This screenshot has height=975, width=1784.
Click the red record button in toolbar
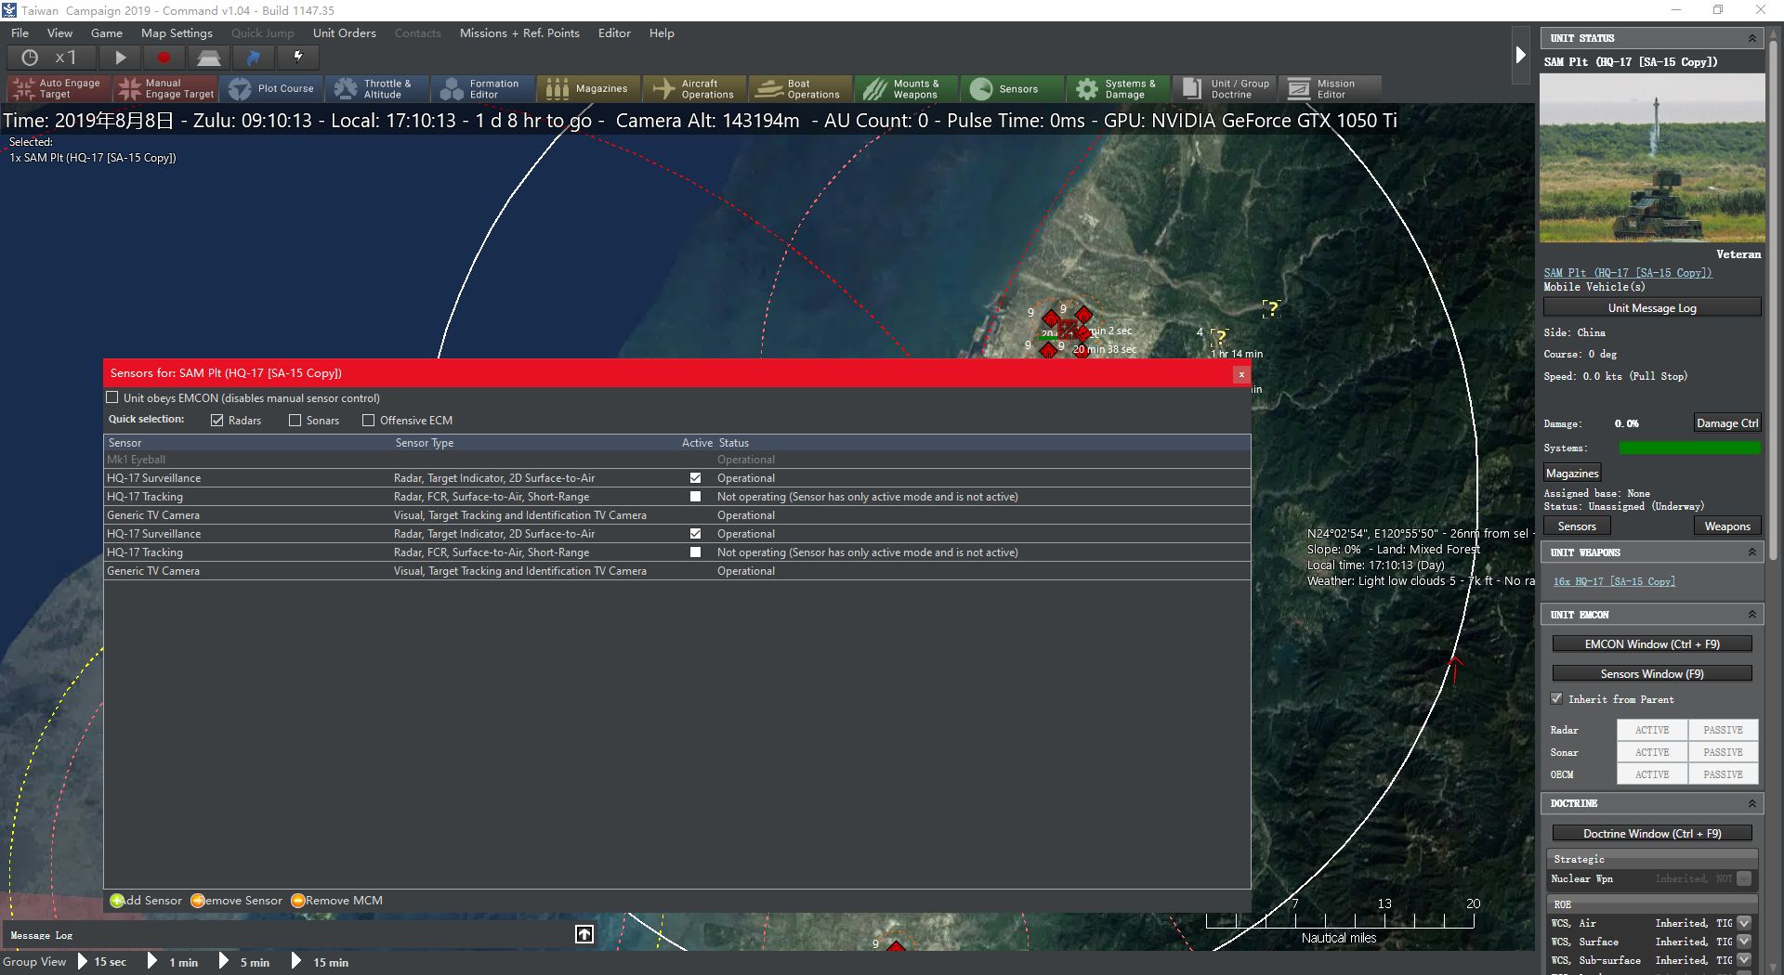164,58
